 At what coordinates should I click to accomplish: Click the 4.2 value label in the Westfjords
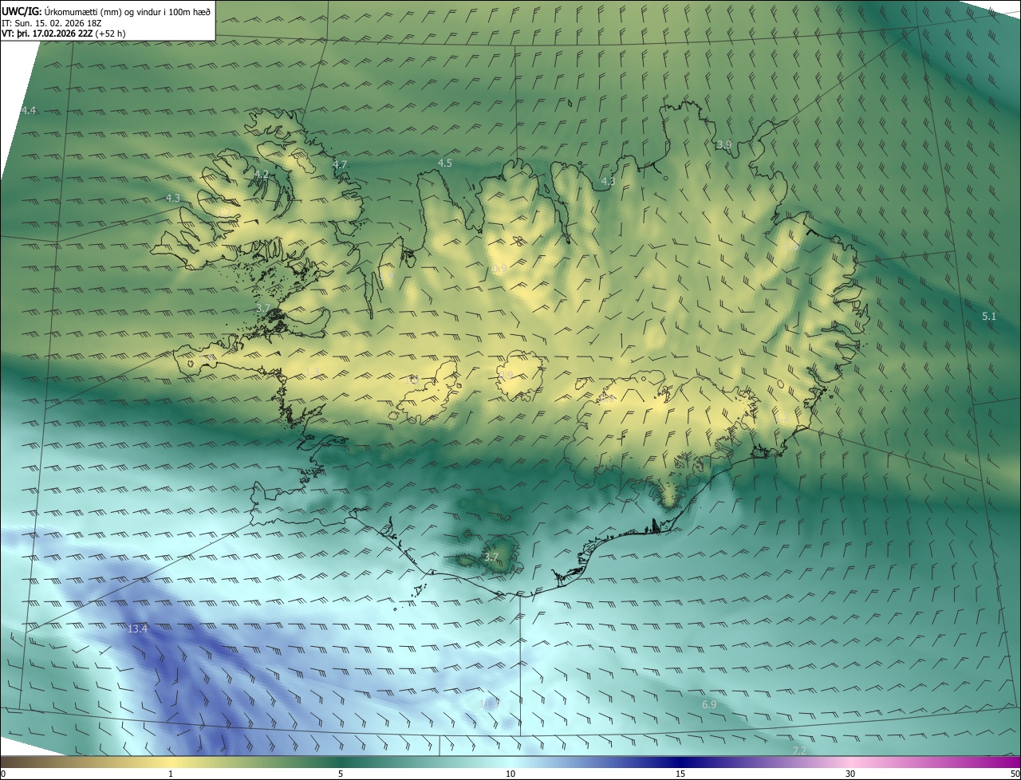point(262,174)
